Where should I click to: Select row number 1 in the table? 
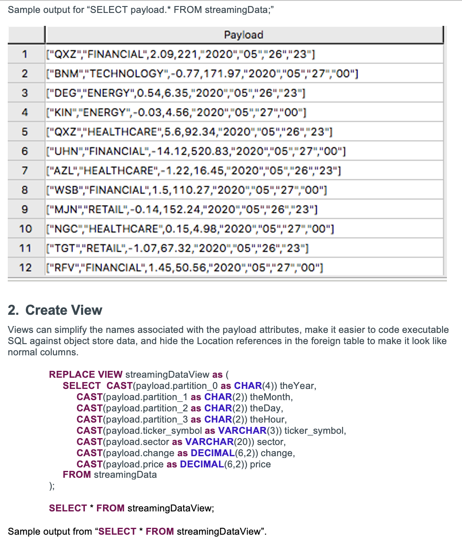click(25, 54)
